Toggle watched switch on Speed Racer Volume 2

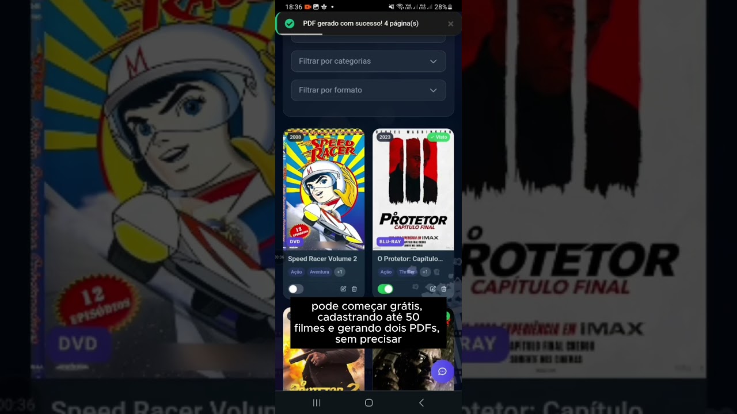[295, 289]
